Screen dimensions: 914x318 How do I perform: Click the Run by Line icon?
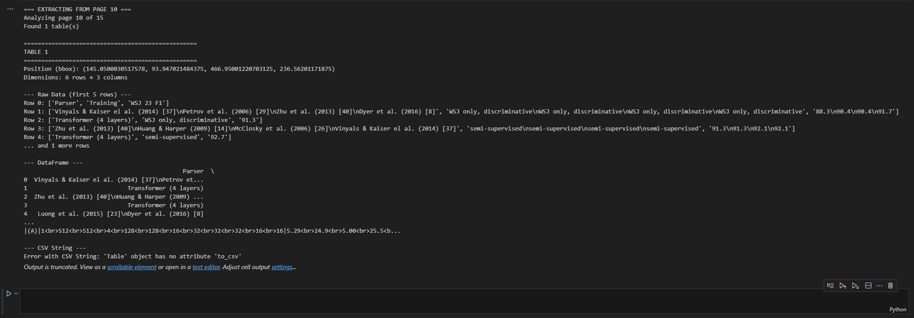click(830, 286)
